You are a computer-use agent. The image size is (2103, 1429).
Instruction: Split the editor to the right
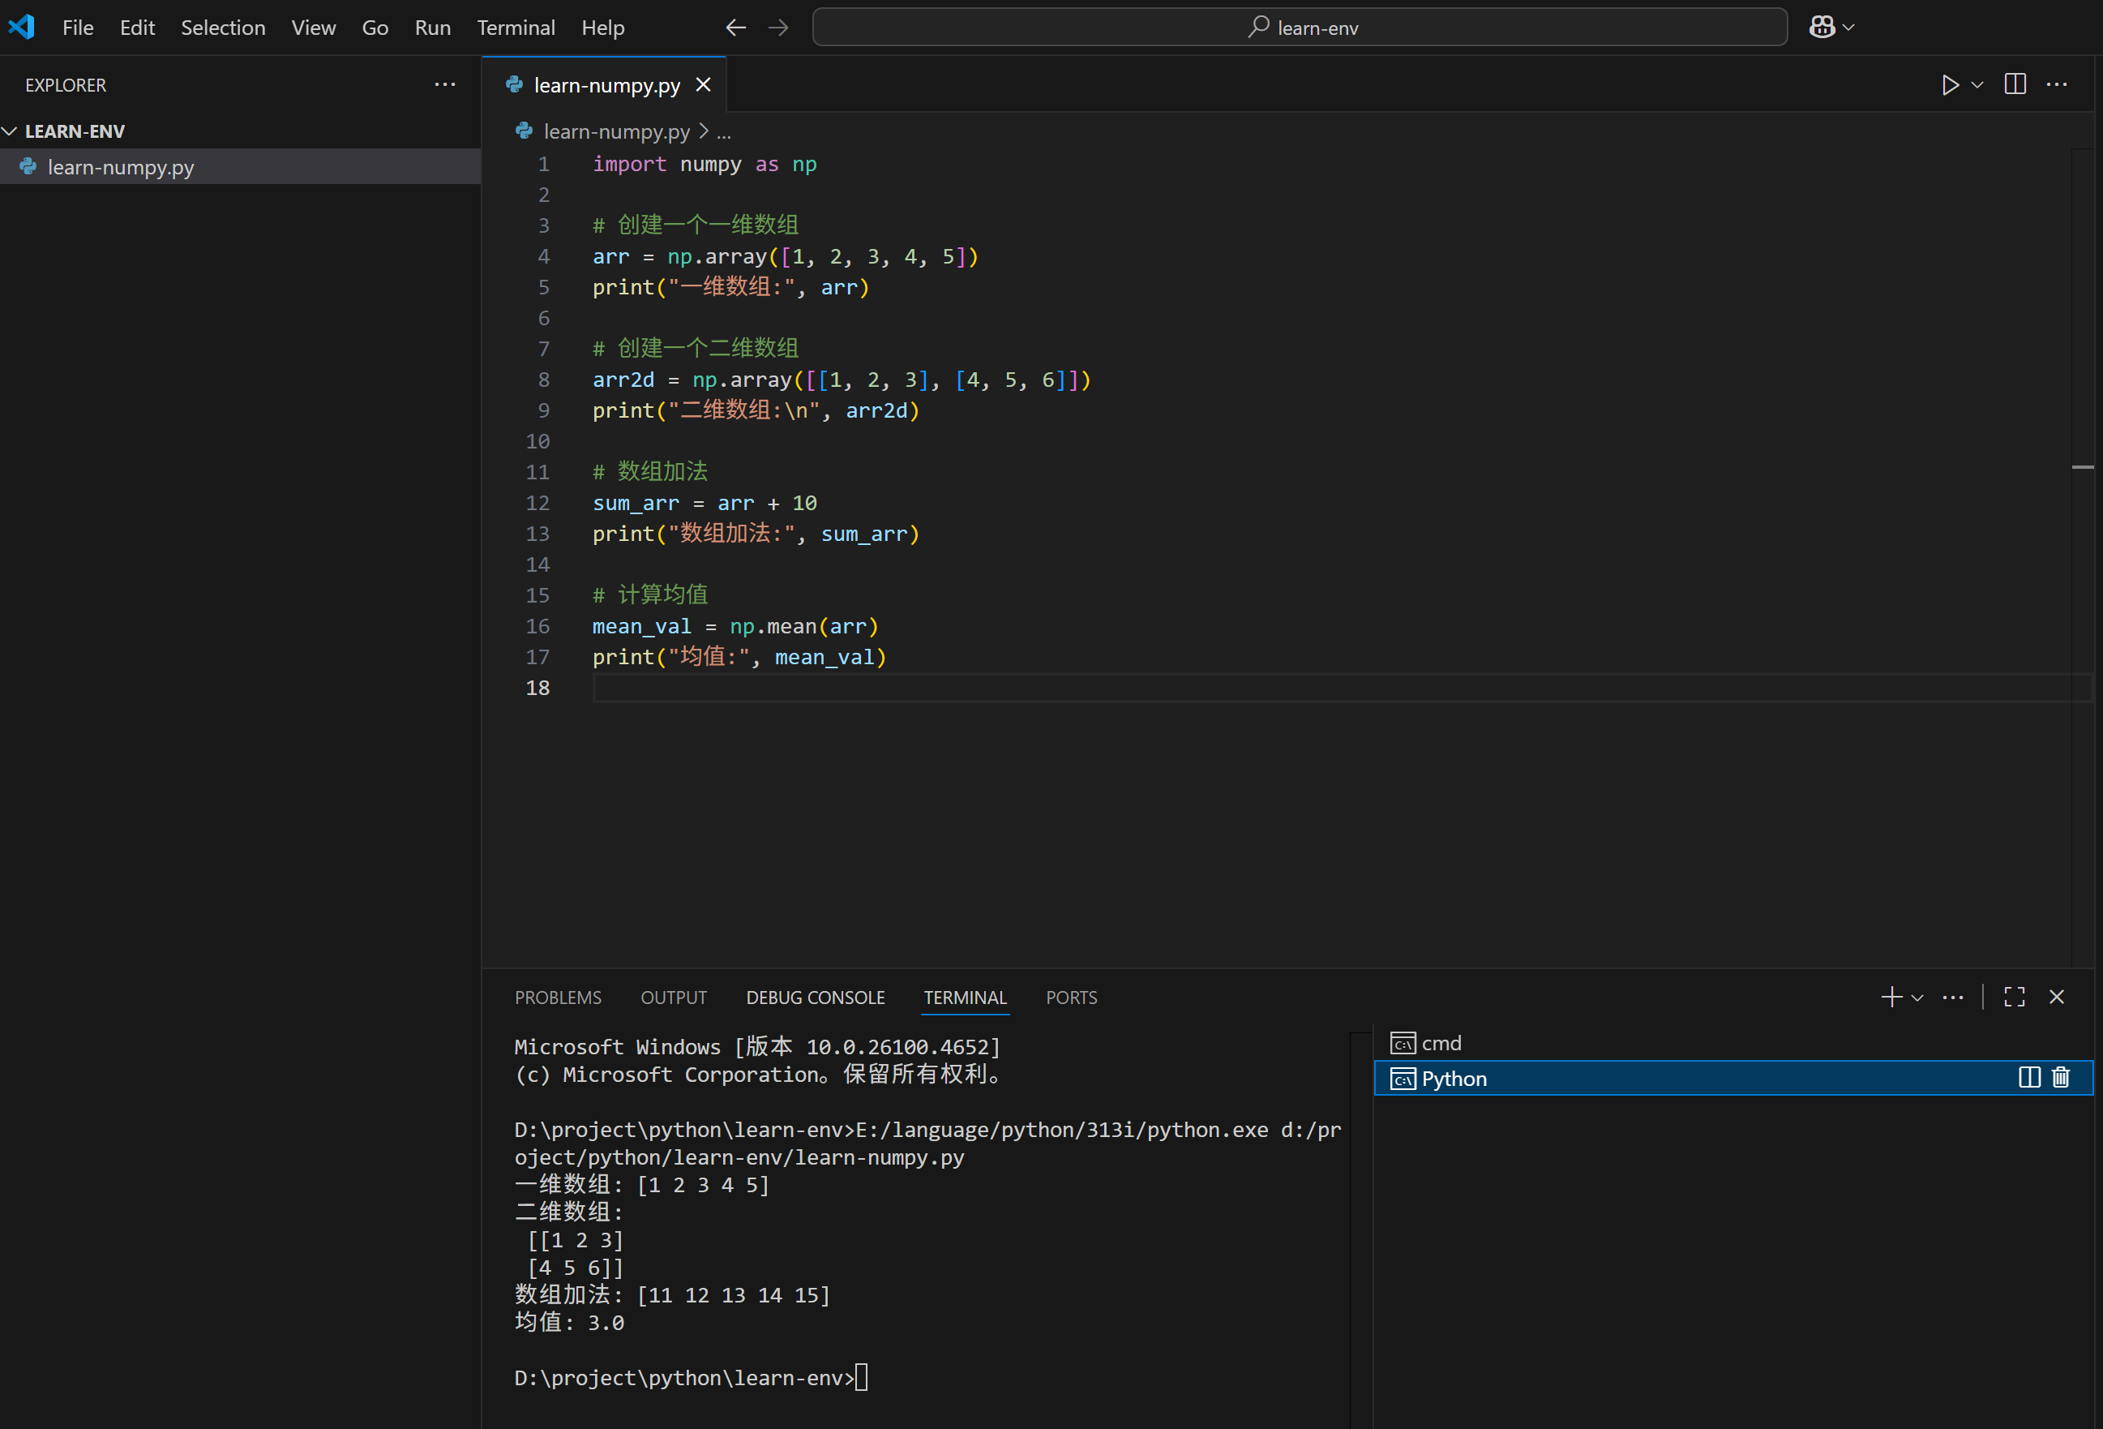point(2015,84)
